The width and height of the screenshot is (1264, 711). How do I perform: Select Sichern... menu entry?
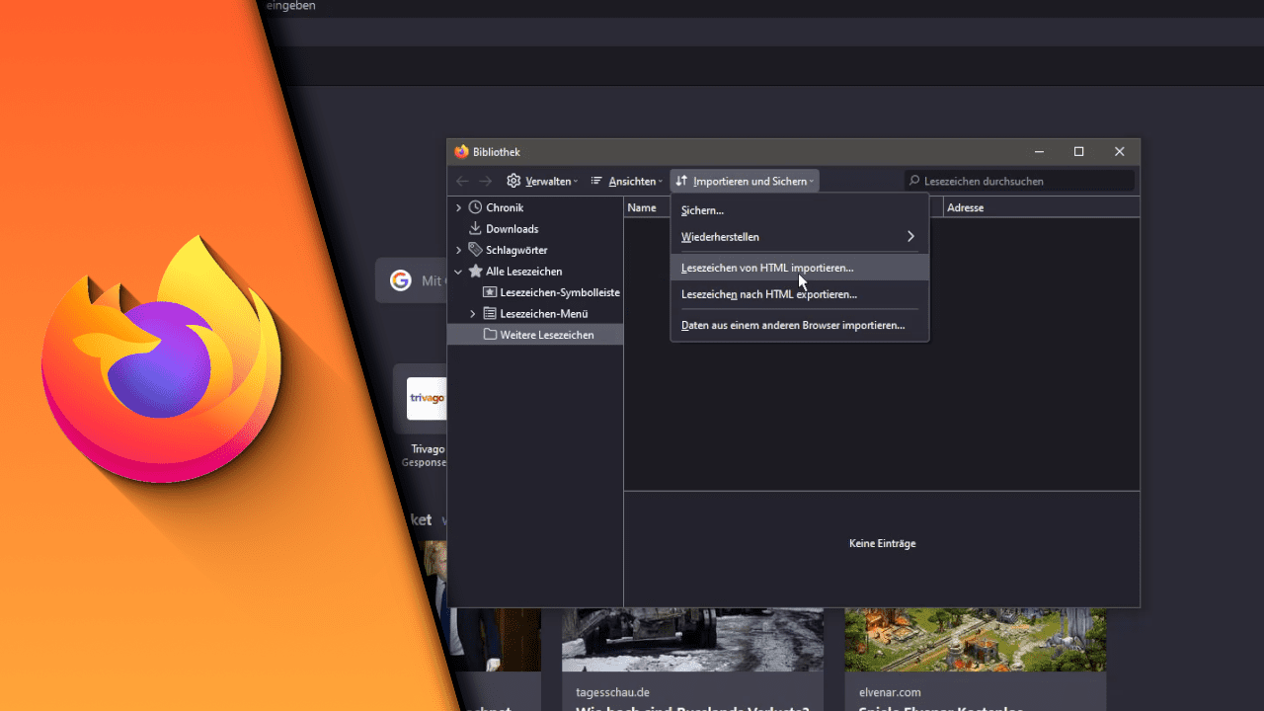pos(800,210)
